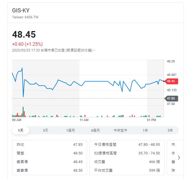The width and height of the screenshot is (188, 180).
Task: Click the grey 47.85 previous close tag
Action: coord(171,98)
